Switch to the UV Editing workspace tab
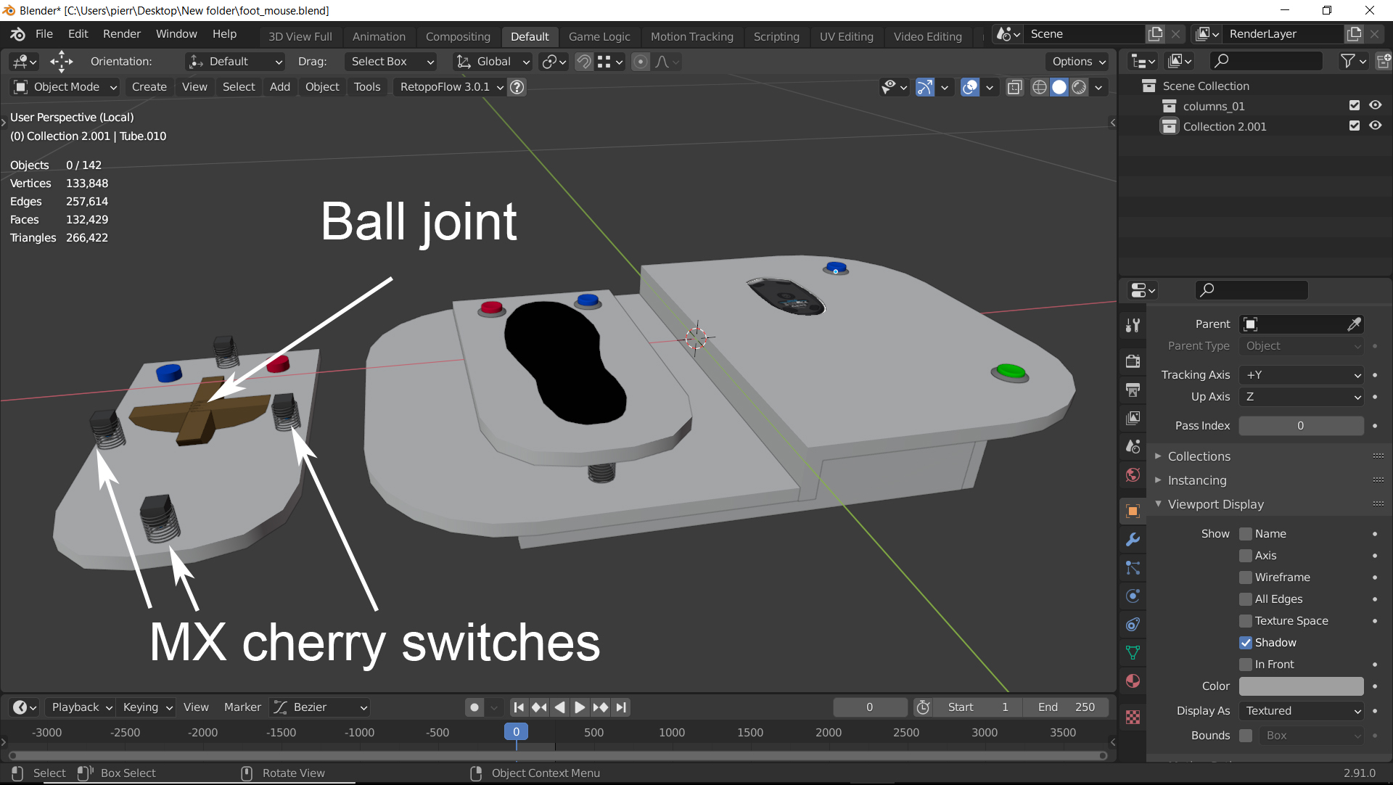This screenshot has height=785, width=1393. (846, 36)
